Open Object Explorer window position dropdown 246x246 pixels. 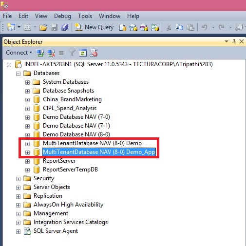(227, 41)
